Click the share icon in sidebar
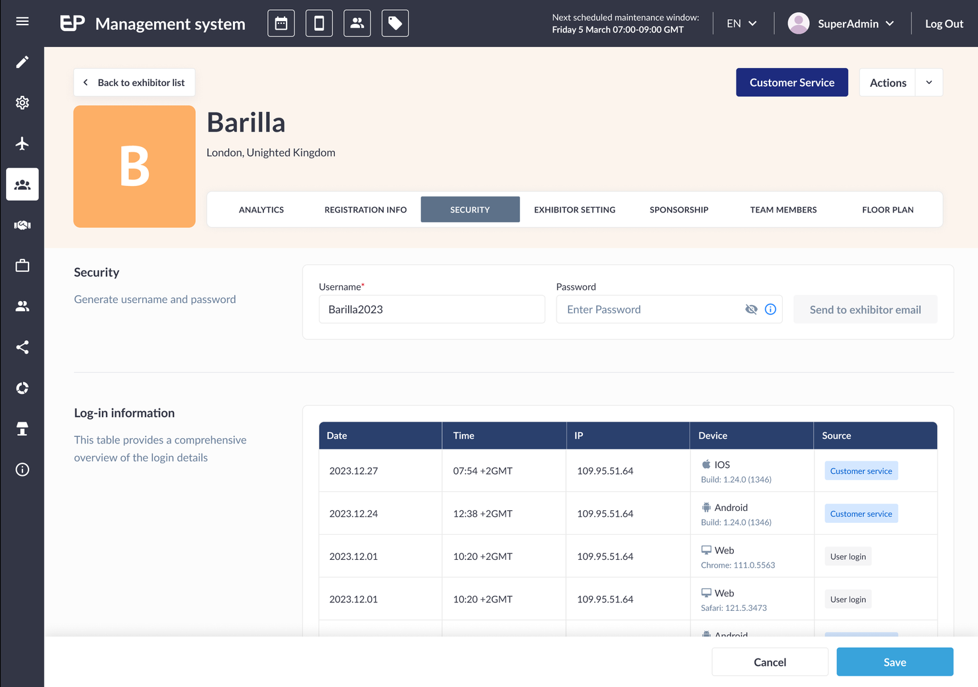Viewport: 978px width, 687px height. [22, 347]
